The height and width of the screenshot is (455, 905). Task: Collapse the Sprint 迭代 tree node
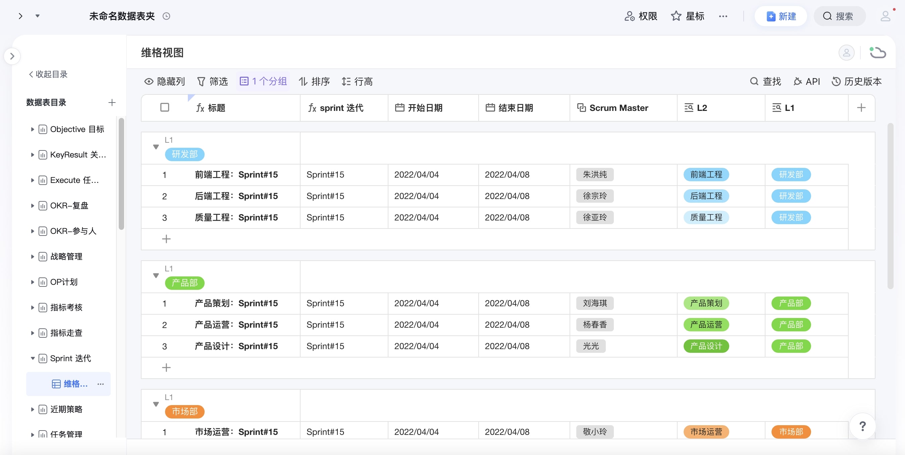click(32, 358)
